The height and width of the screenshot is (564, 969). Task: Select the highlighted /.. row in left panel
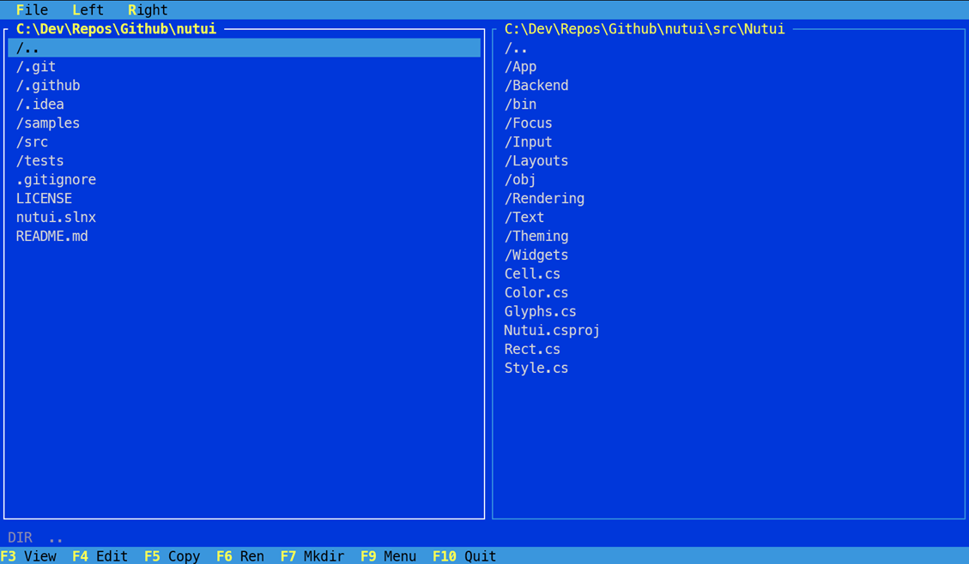pyautogui.click(x=244, y=47)
